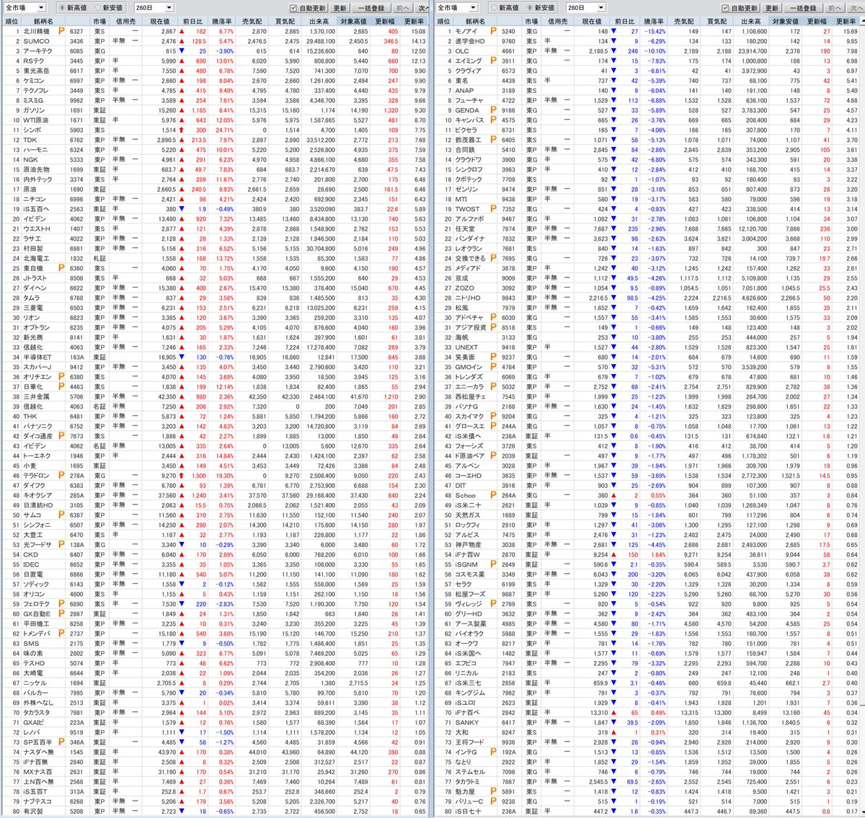Click the P icon beside フェロテク in left panel
The image size is (865, 818).
click(x=61, y=604)
